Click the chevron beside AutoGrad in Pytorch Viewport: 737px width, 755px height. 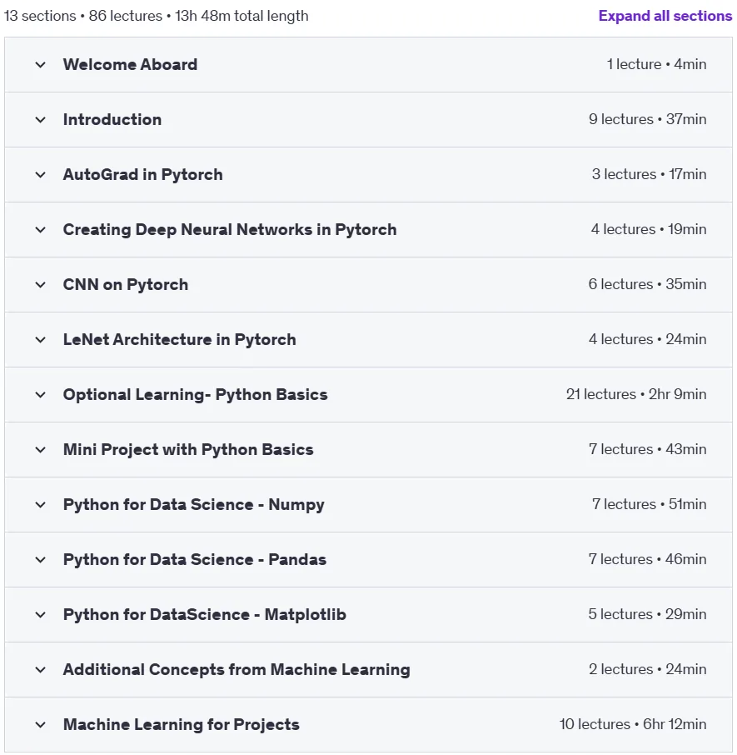(41, 174)
